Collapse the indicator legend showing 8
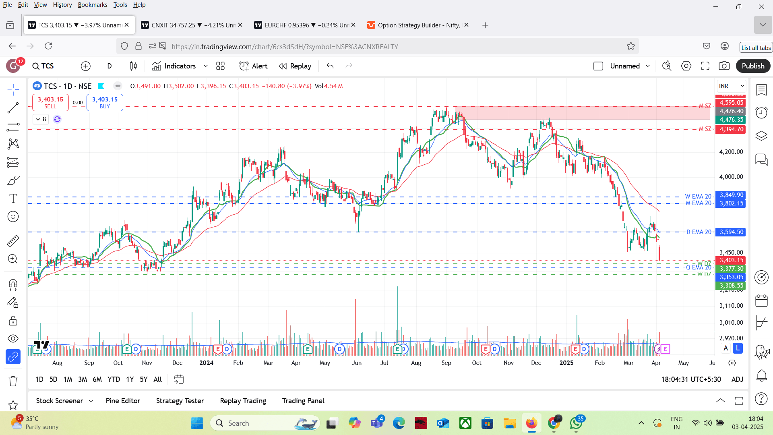Viewport: 773px width, 435px height. click(x=41, y=119)
